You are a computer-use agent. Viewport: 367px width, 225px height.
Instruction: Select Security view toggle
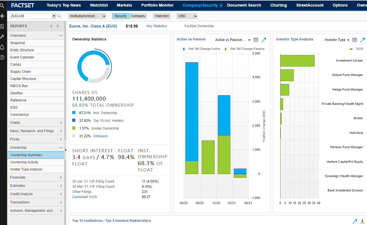click(x=121, y=16)
